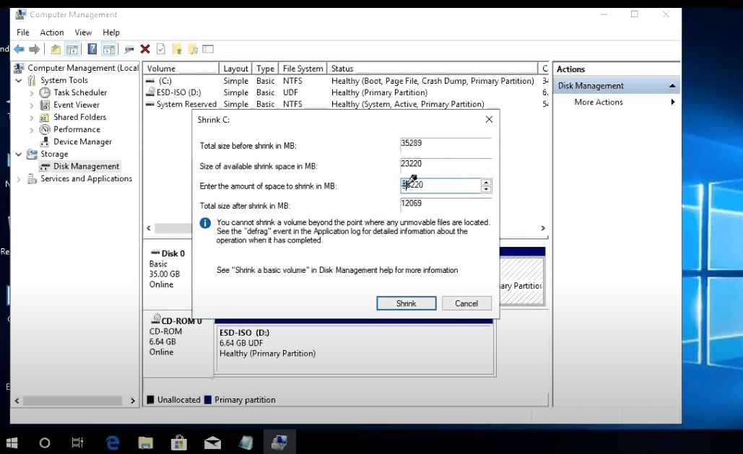Open Task View on the taskbar
This screenshot has width=743, height=454.
(77, 443)
